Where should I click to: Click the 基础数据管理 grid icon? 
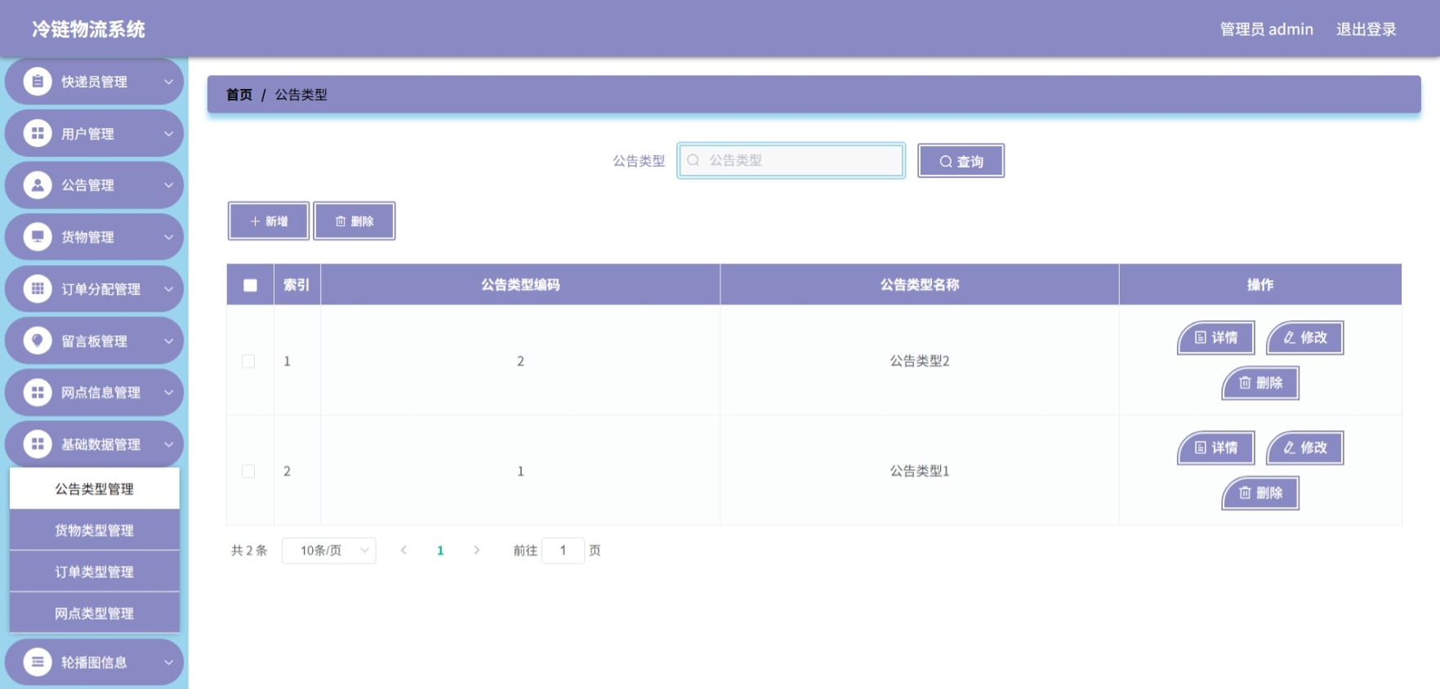[38, 444]
